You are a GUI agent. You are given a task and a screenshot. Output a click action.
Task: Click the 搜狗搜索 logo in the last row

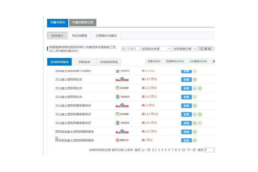tap(123, 140)
